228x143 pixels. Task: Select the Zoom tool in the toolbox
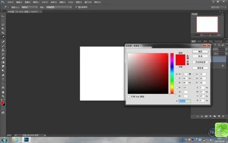pyautogui.click(x=3, y=96)
